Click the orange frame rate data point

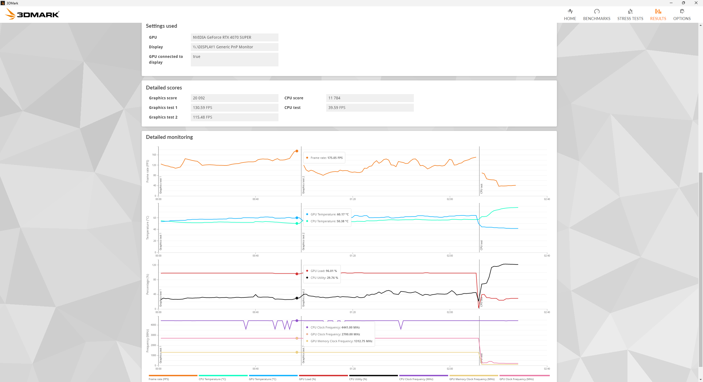pos(297,151)
